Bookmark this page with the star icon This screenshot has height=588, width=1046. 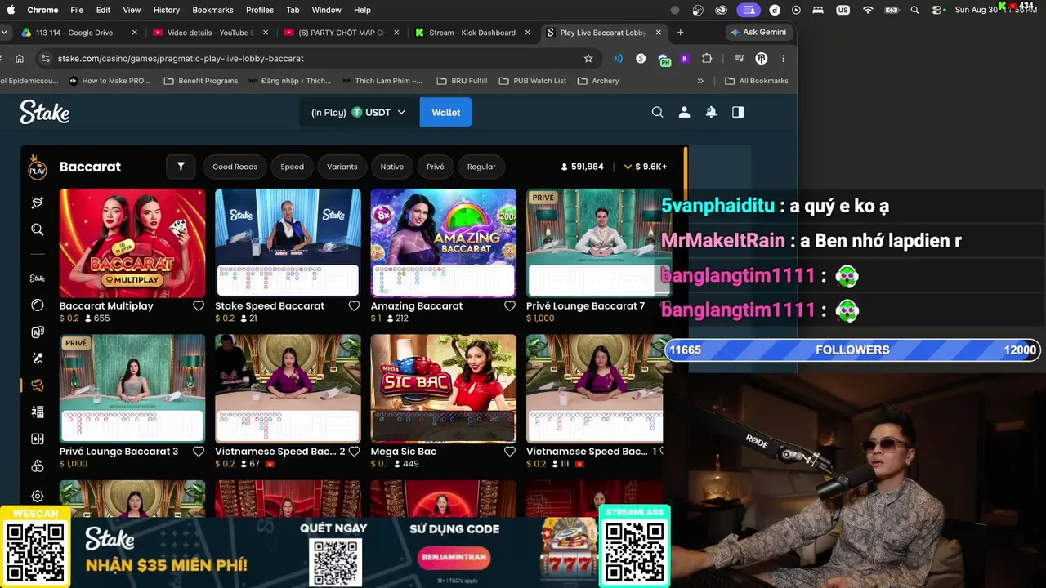588,59
